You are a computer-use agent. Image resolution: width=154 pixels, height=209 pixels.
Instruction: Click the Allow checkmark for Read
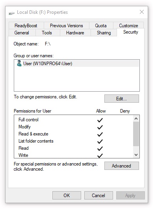(x=100, y=149)
